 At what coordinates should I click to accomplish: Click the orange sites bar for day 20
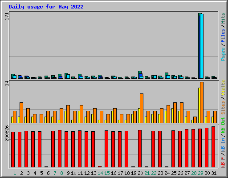142,108
